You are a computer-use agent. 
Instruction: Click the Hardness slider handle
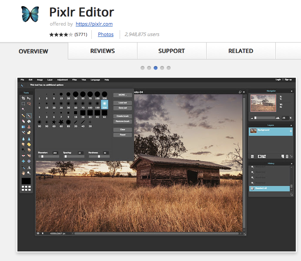(x=99, y=157)
